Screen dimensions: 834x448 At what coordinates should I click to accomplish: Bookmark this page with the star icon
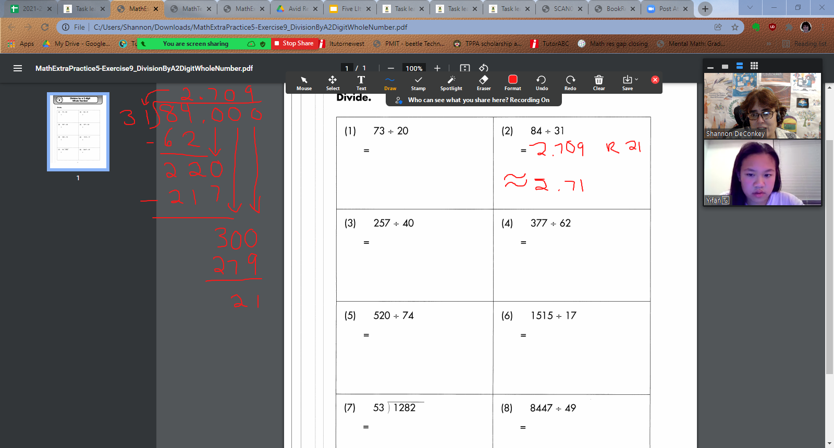pos(735,27)
